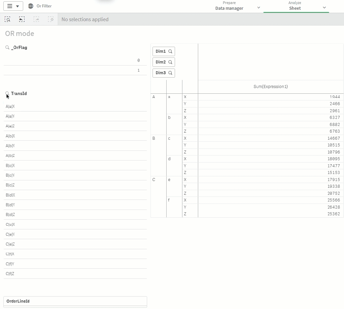Search the Dim3 dimension
Viewport: 344px width, 309px height.
[x=164, y=73]
